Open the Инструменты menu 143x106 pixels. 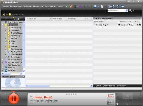tap(50, 7)
